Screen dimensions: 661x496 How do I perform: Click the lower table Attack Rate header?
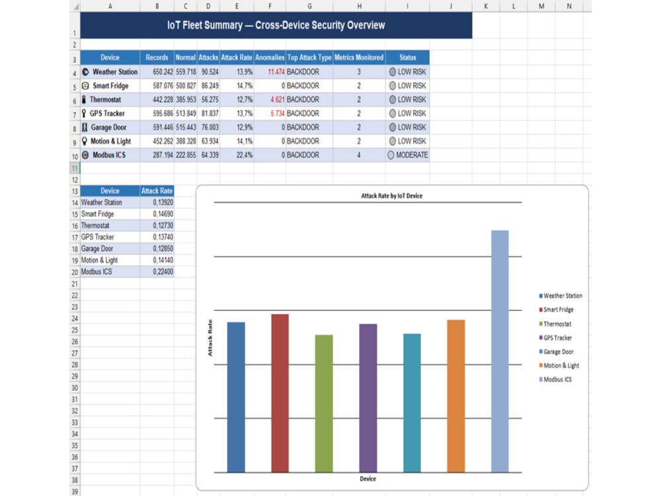pyautogui.click(x=157, y=191)
